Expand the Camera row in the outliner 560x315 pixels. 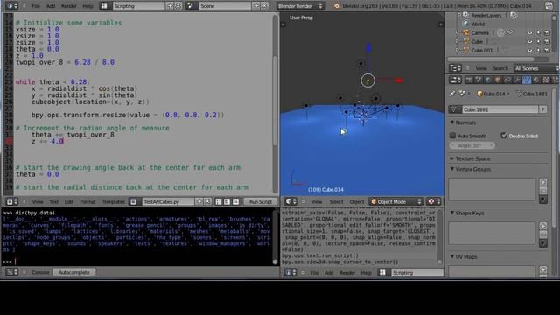click(458, 32)
